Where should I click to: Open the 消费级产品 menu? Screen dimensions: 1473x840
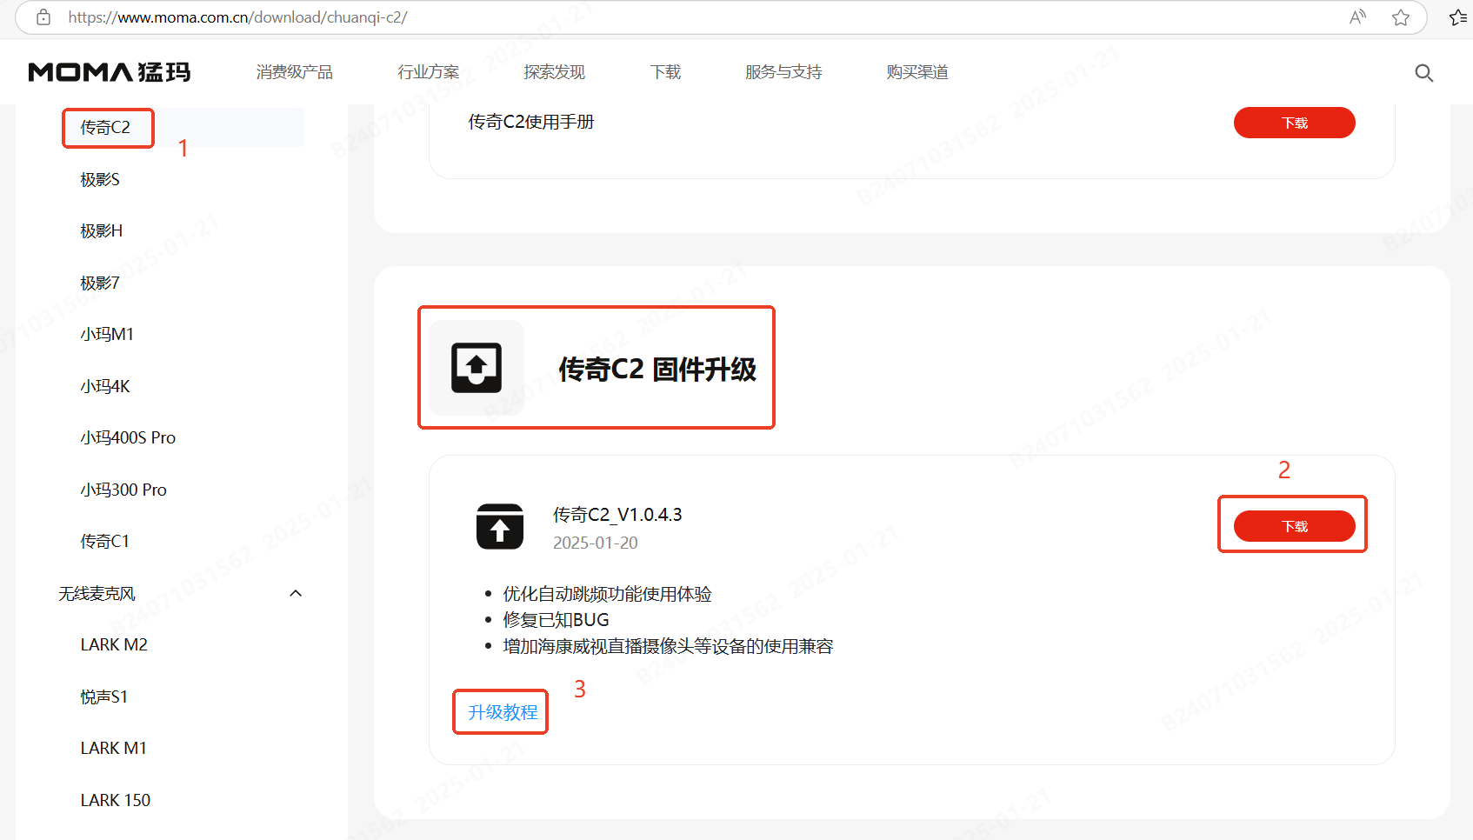[295, 72]
